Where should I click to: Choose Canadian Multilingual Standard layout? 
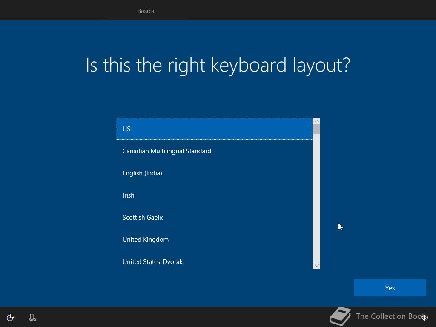pos(215,151)
